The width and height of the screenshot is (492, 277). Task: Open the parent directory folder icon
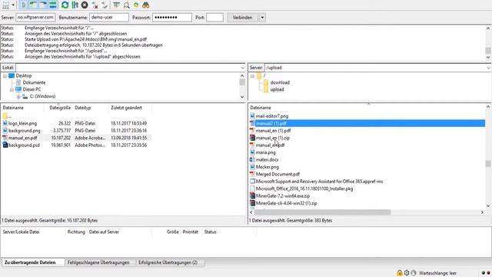click(5, 116)
